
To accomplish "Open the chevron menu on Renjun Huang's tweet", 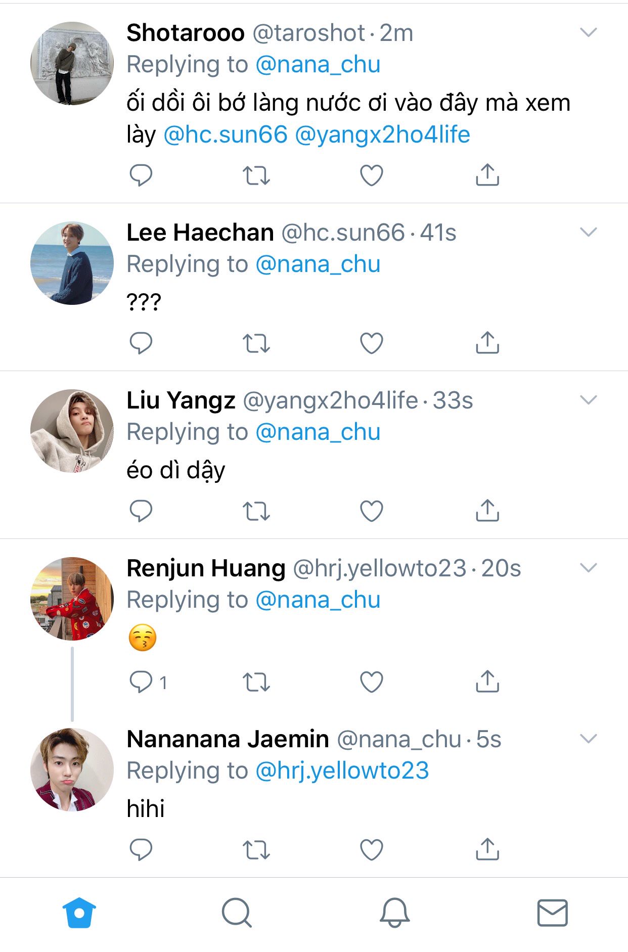I will pyautogui.click(x=589, y=568).
